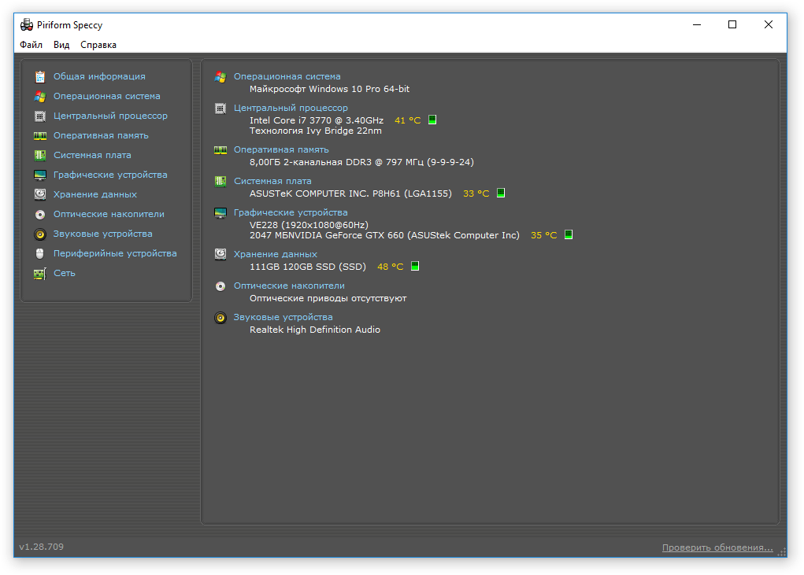Click the CPU temperature value 41 °C
Image resolution: width=804 pixels, height=575 pixels.
pos(408,120)
